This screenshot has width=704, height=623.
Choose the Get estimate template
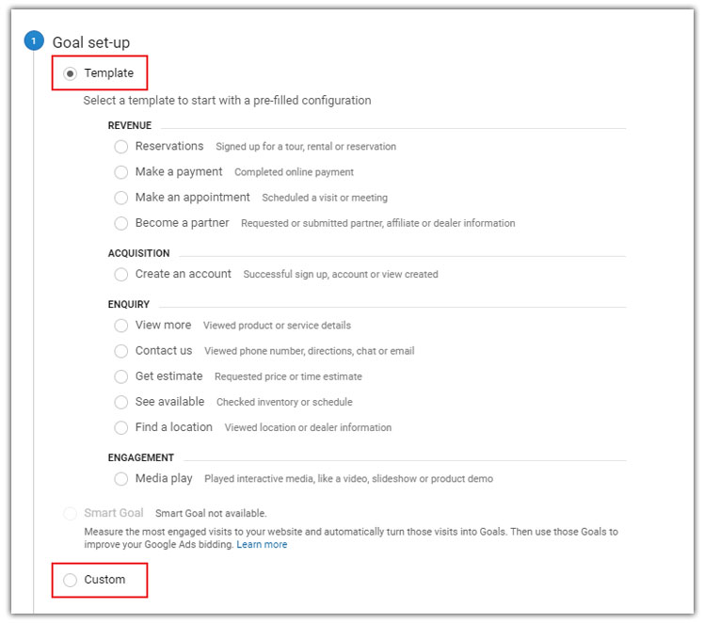pos(120,376)
